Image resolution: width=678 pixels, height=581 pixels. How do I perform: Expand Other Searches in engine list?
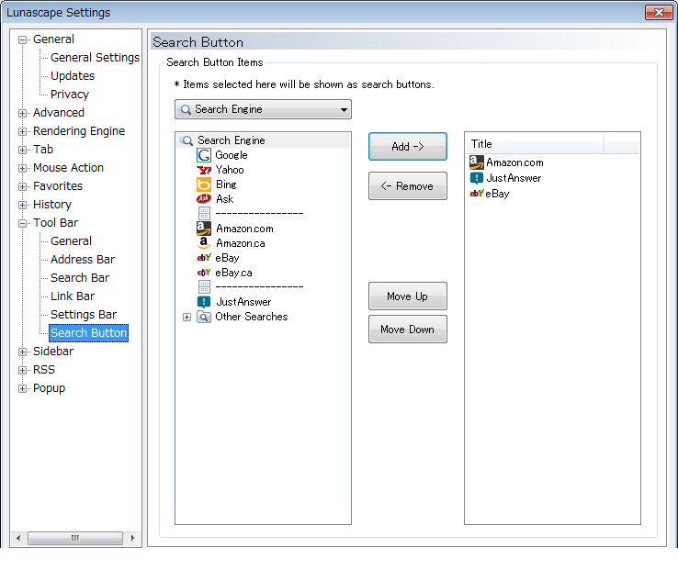tap(186, 317)
